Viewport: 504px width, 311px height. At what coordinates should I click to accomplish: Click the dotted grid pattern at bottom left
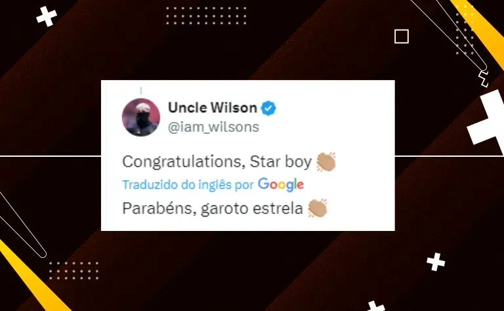(x=73, y=270)
